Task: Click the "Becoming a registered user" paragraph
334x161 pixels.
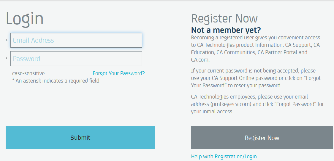Action: click(x=255, y=49)
